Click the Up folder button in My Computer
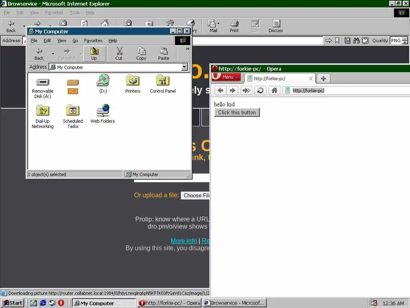 94,54
